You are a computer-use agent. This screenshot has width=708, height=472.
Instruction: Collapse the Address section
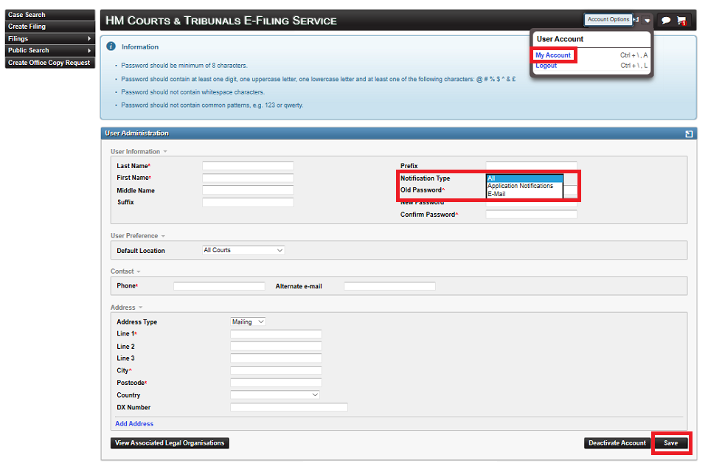point(141,308)
